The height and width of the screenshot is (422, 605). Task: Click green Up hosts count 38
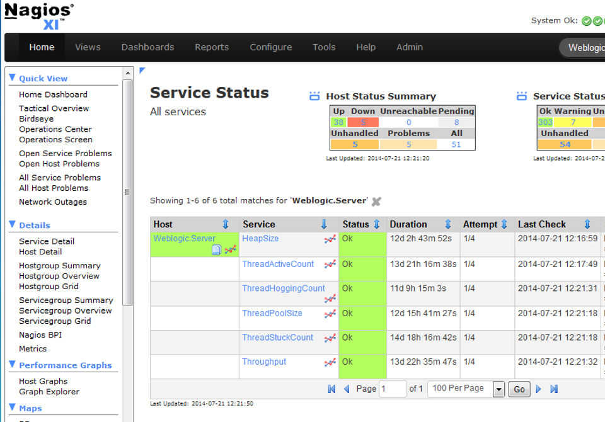(x=339, y=122)
